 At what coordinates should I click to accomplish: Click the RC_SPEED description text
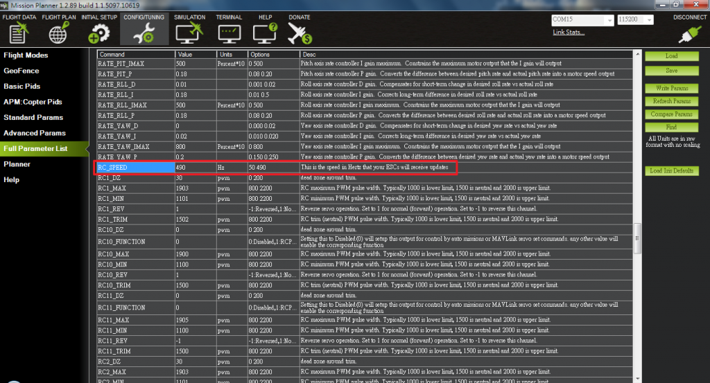pyautogui.click(x=374, y=168)
